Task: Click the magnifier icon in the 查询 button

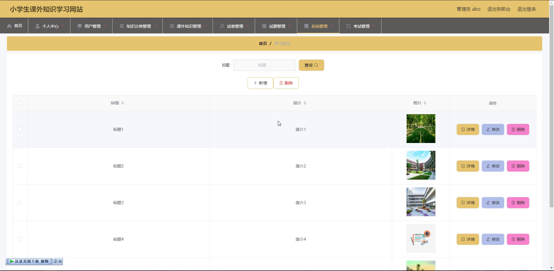Action: point(316,65)
